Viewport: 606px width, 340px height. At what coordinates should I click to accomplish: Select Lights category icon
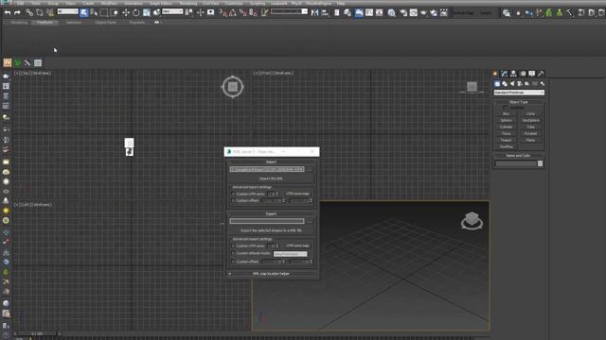(512, 84)
